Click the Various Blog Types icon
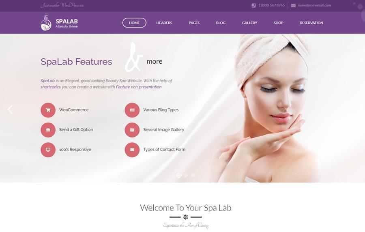Viewport: 365px width, 232px height. 132,110
